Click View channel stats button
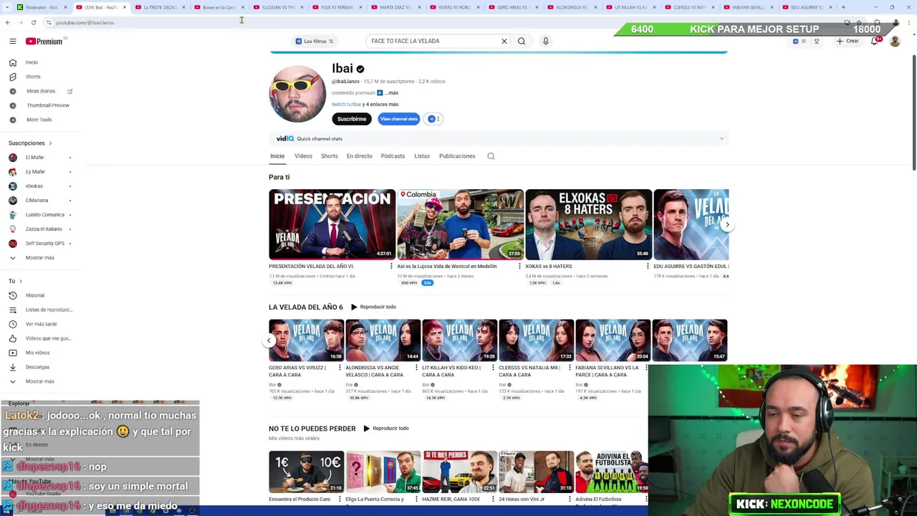Image resolution: width=917 pixels, height=516 pixels. pos(398,119)
